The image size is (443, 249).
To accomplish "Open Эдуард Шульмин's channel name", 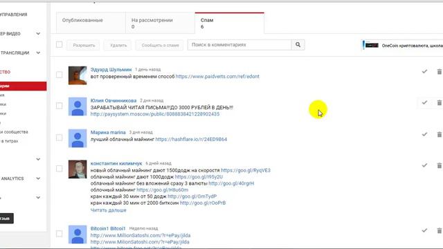I will (111, 69).
